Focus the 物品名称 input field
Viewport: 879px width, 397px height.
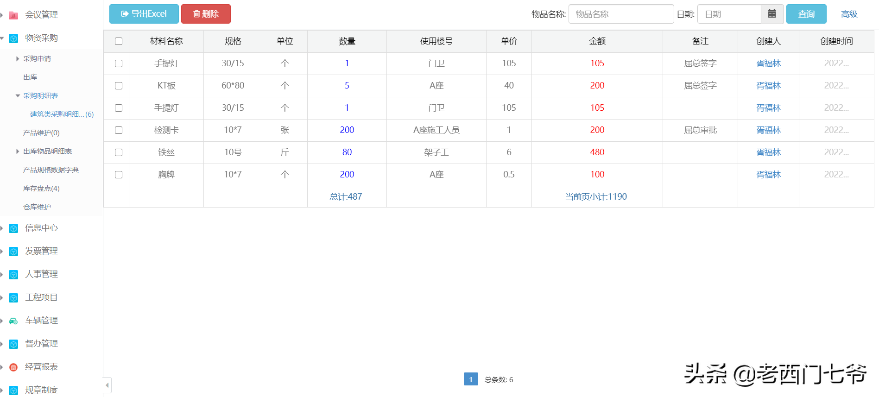(x=621, y=14)
